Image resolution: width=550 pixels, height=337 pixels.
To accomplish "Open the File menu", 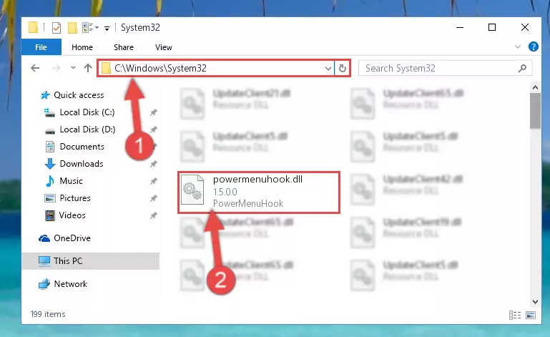I will pyautogui.click(x=41, y=47).
